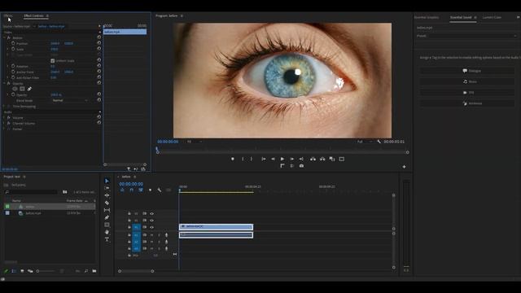Export a frame with camera icon
The height and width of the screenshot is (293, 521).
pyautogui.click(x=301, y=166)
